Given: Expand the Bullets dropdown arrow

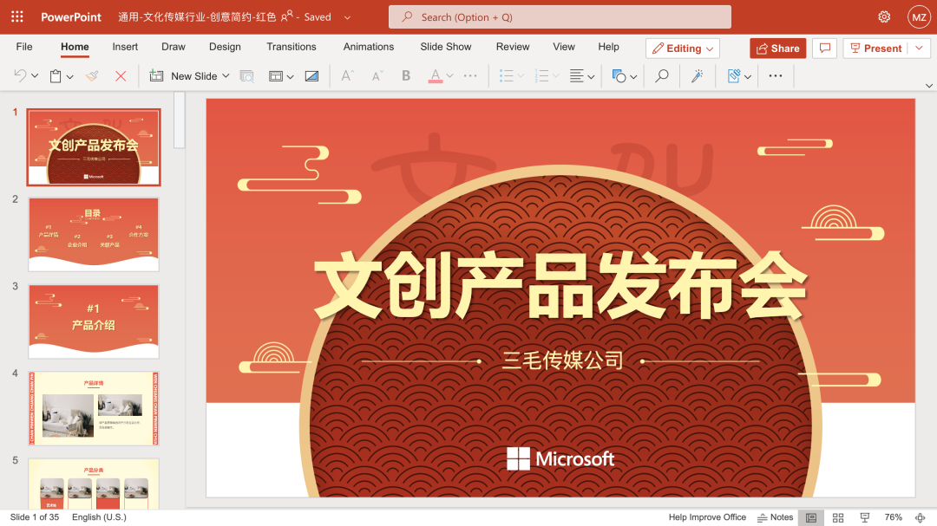Looking at the screenshot, I should [x=521, y=76].
